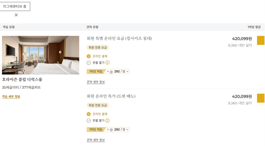Click the points coin icon in the king rate's 1박당 적립
The width and height of the screenshot is (265, 146).
point(111,72)
